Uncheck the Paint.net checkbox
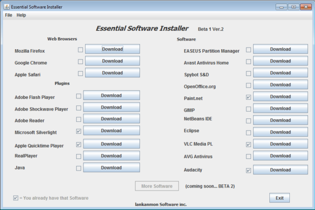This screenshot has height=210, width=315. (x=248, y=97)
